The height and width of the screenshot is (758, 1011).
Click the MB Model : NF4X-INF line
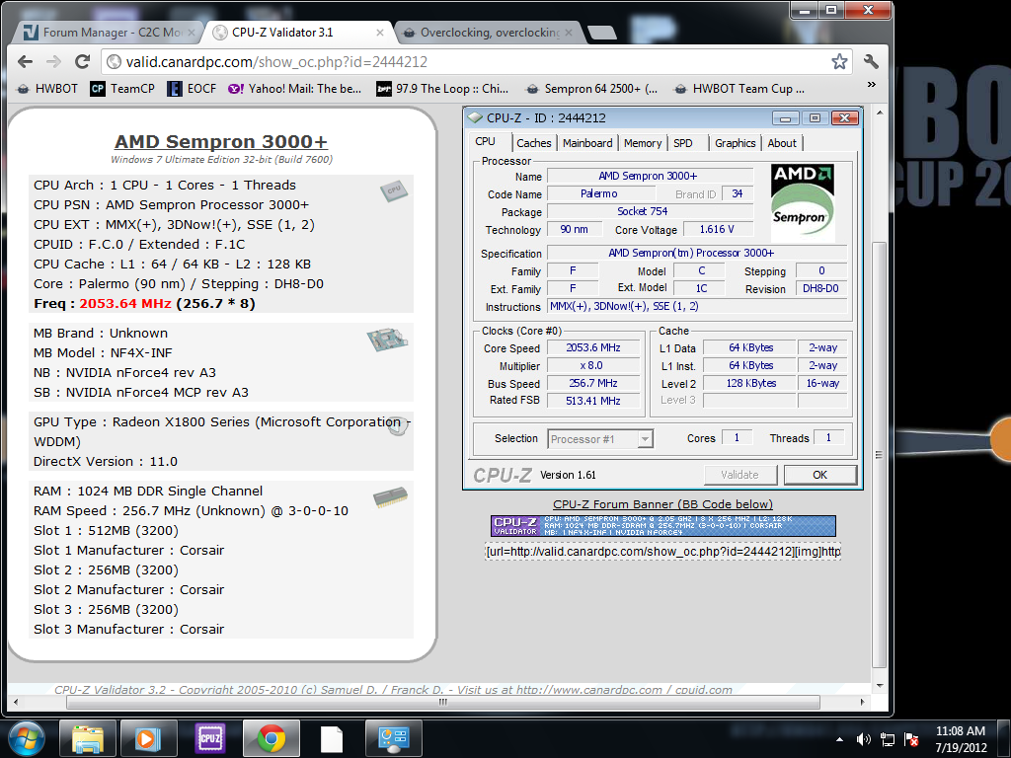pyautogui.click(x=103, y=353)
